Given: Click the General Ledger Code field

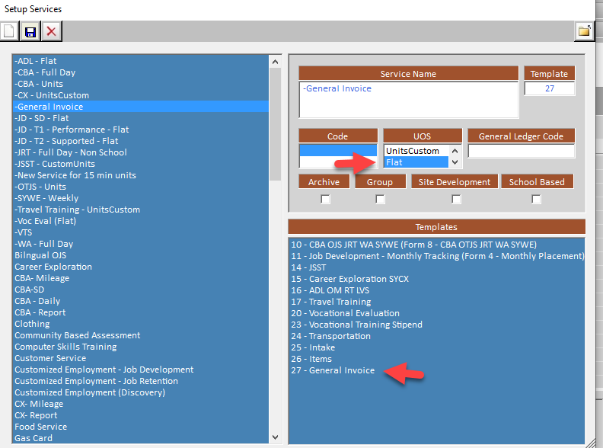Looking at the screenshot, I should point(521,151).
